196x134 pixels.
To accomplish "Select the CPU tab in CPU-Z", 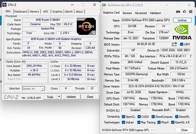I will pyautogui.click(x=8, y=11).
